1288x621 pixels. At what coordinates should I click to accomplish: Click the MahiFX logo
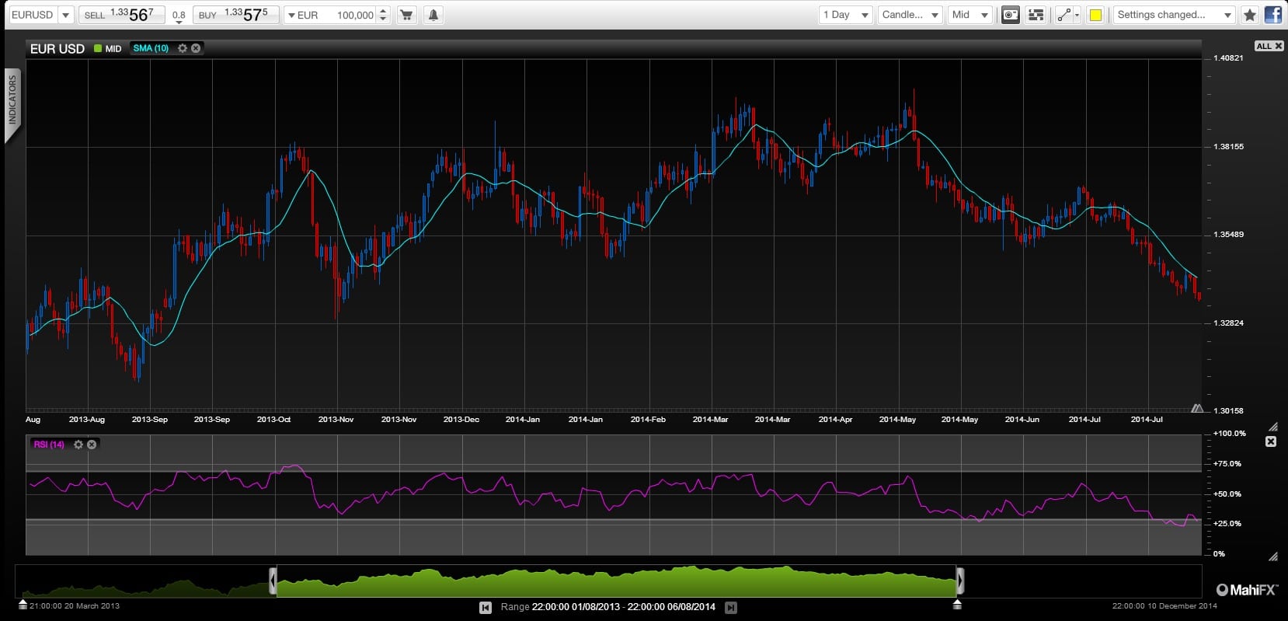[1247, 590]
